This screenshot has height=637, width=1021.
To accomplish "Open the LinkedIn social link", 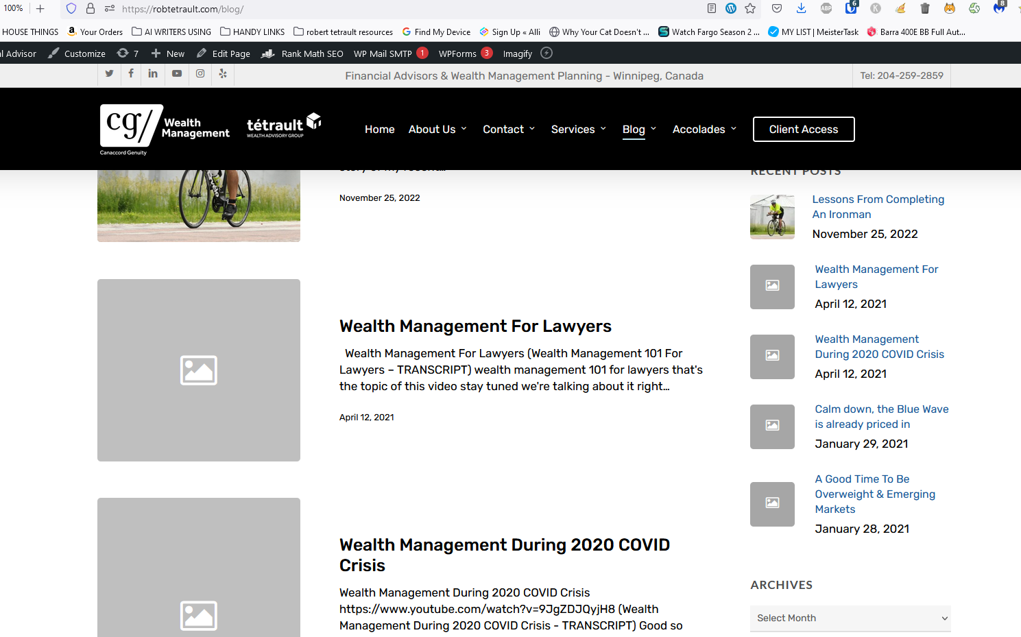I will pos(153,73).
